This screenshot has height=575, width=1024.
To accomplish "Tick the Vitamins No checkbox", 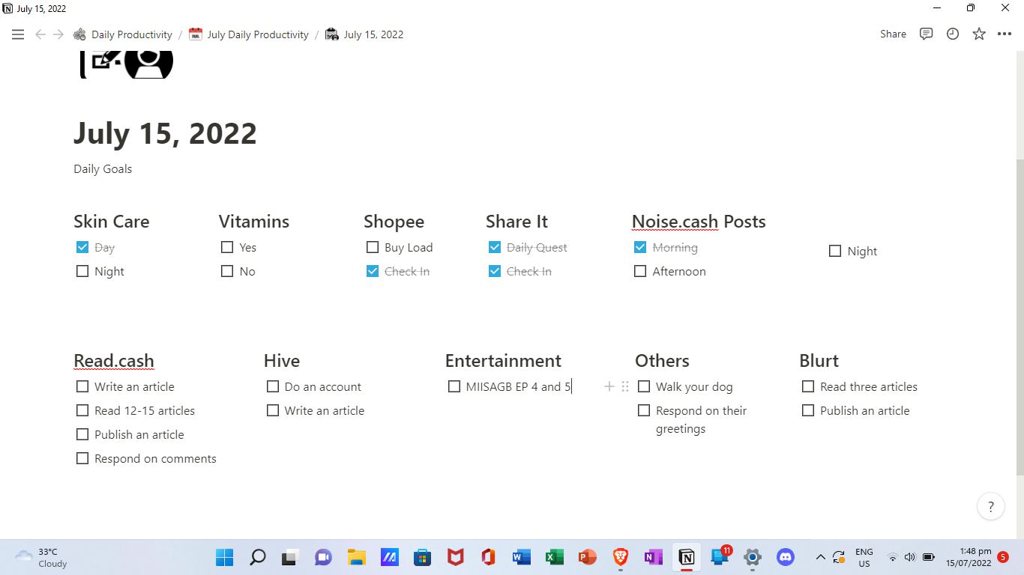I will pos(227,271).
